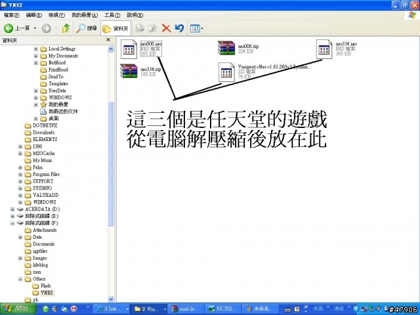The width and height of the screenshot is (420, 315).
Task: Open the 編輯(E) menu
Action: pyautogui.click(x=33, y=15)
